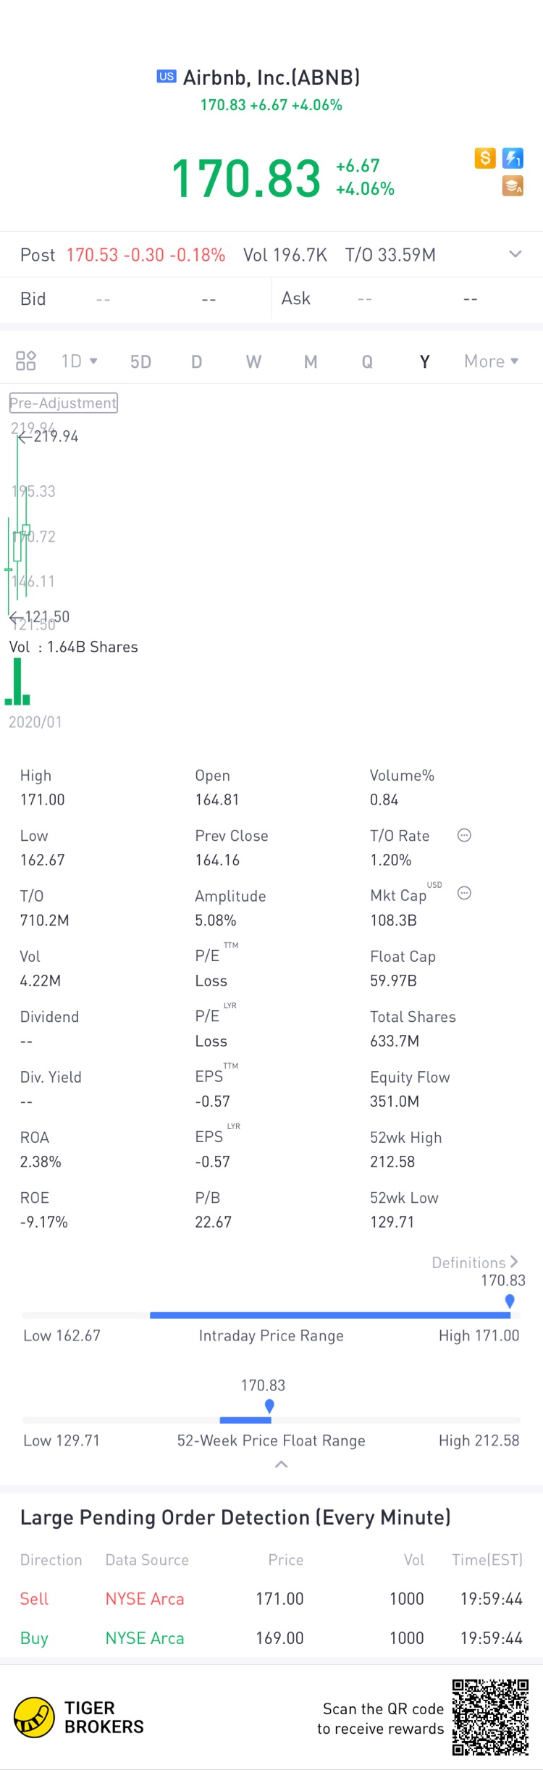543x1770 pixels.
Task: Expand the post-market quote row chevron
Action: (515, 254)
